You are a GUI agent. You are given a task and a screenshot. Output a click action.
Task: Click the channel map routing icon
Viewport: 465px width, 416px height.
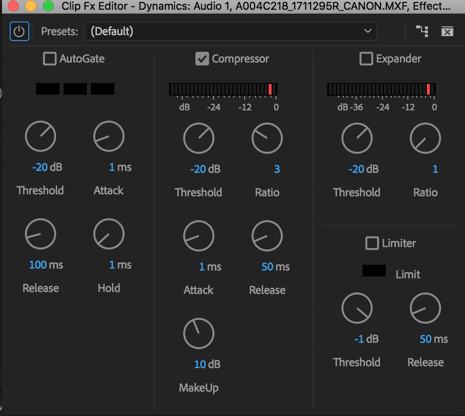422,31
